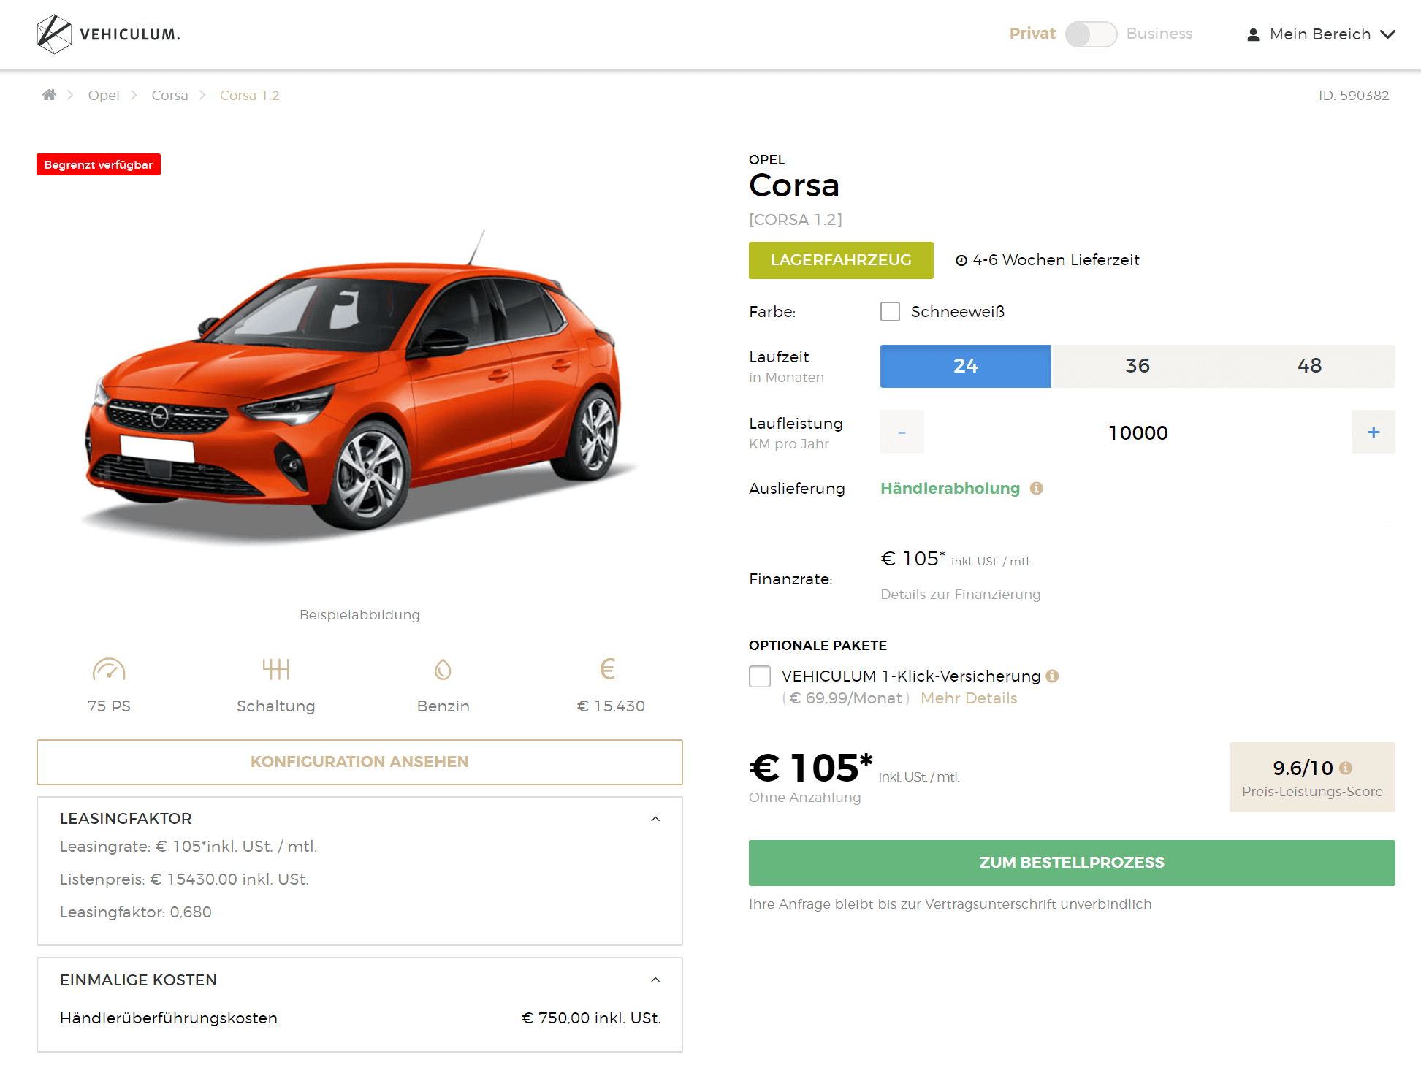Open Details zur Finanzierung link

click(x=960, y=595)
